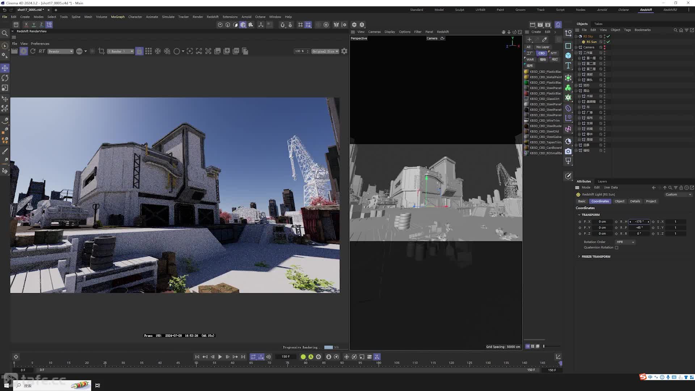Viewport: 695px width, 391px height.
Task: Click the P.X position value field
Action: click(602, 222)
